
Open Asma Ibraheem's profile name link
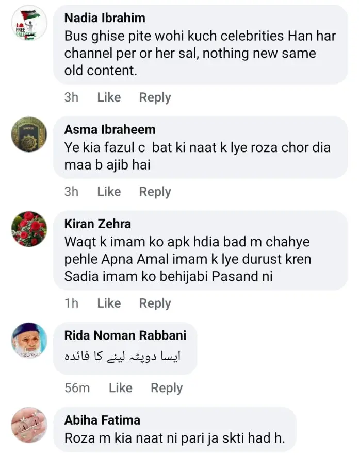(110, 129)
